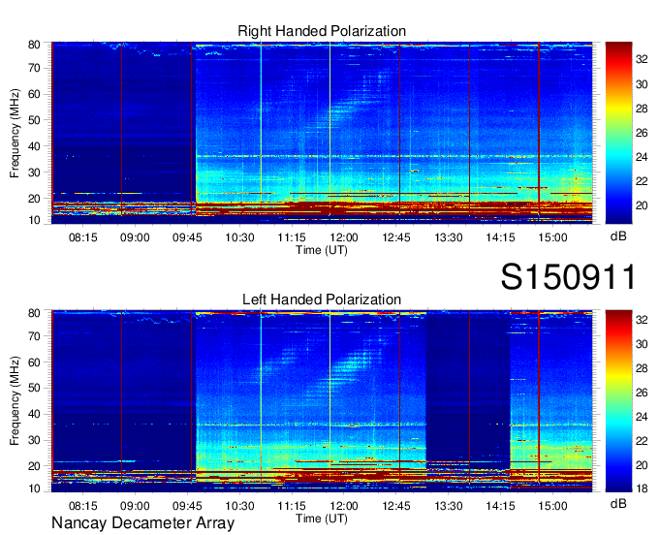Click the 13:30 time tick of the Right Handed plot
The image size is (659, 535).
448,237
